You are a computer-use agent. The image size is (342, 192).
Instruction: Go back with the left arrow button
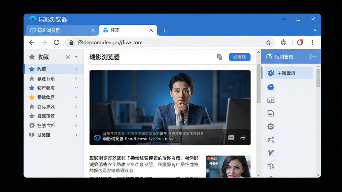[32, 42]
